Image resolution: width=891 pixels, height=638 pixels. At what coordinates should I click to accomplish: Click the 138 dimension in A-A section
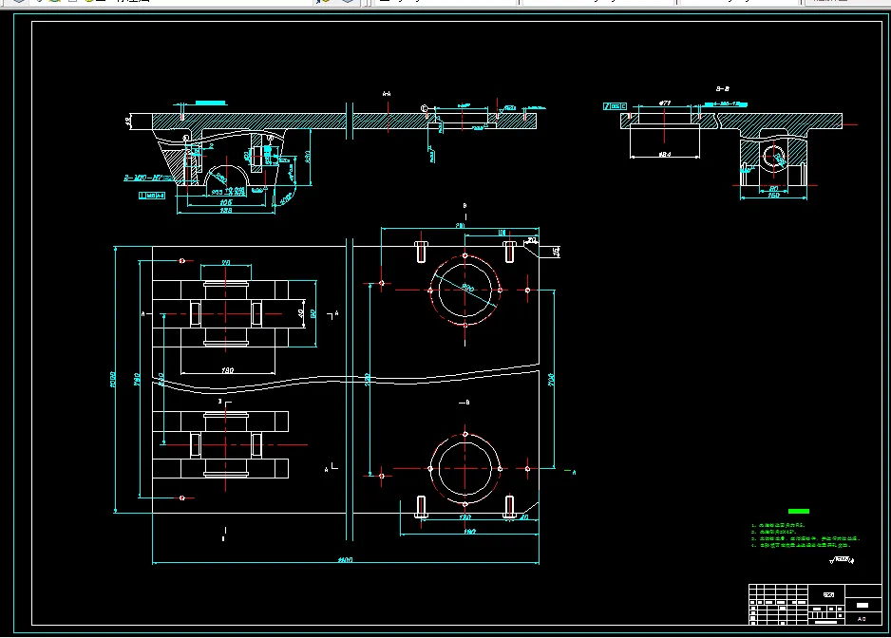[225, 210]
